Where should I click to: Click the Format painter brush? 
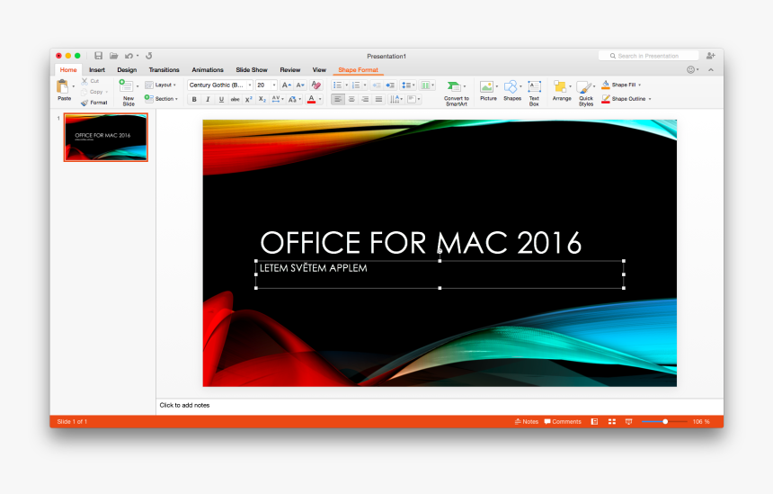point(93,103)
